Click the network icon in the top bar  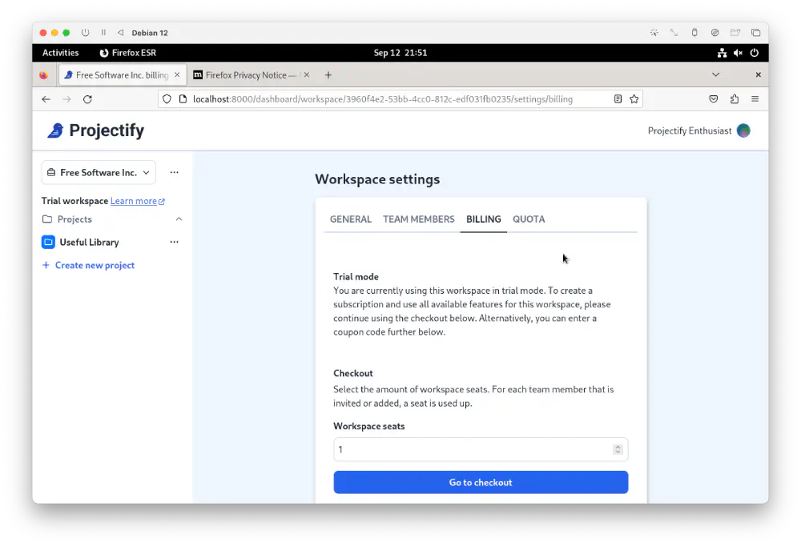tap(722, 53)
